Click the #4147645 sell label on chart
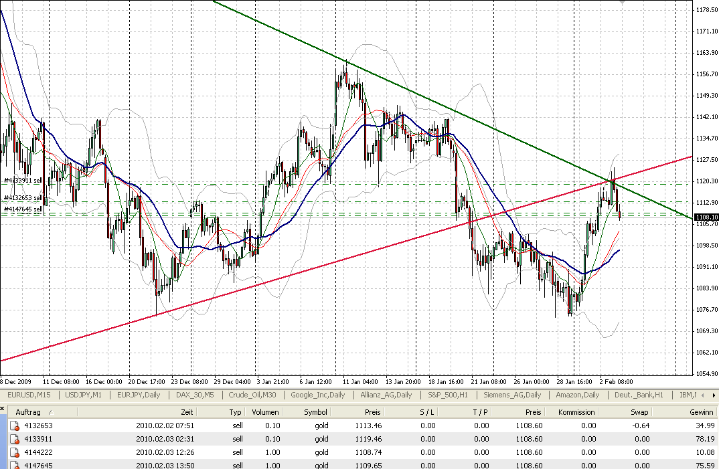Image resolution: width=719 pixels, height=469 pixels. pyautogui.click(x=23, y=209)
